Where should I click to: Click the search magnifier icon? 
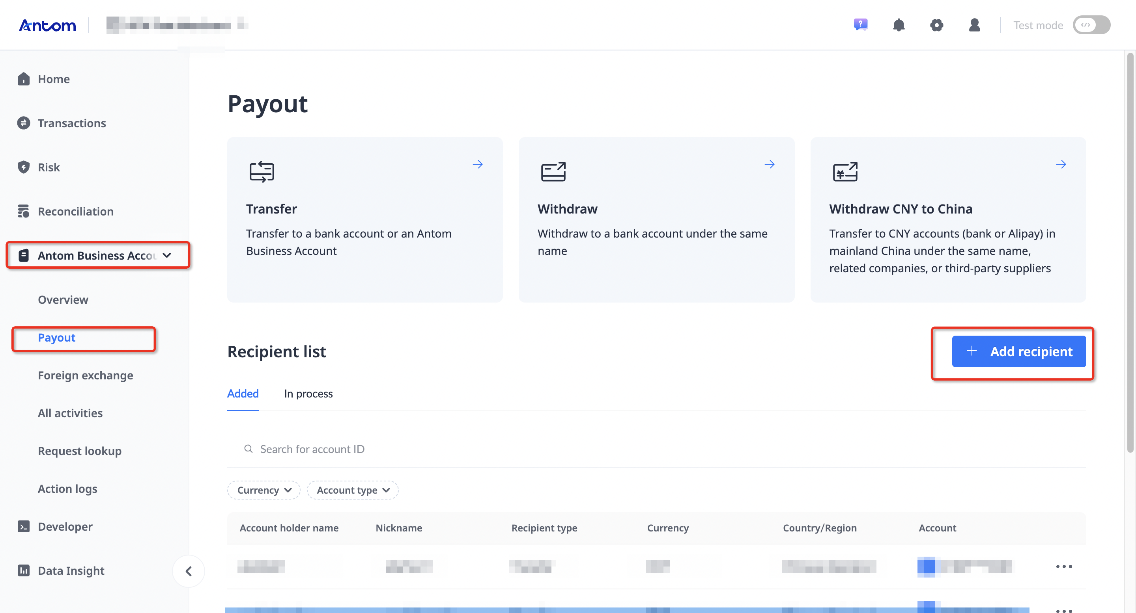[248, 449]
